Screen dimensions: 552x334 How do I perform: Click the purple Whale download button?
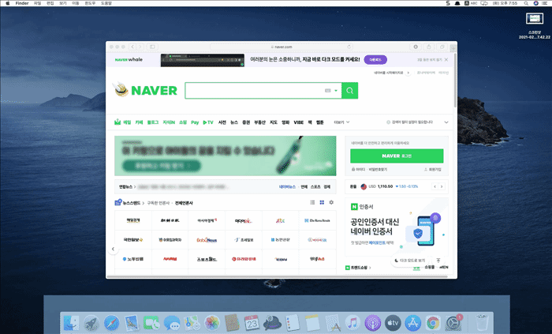pos(375,59)
